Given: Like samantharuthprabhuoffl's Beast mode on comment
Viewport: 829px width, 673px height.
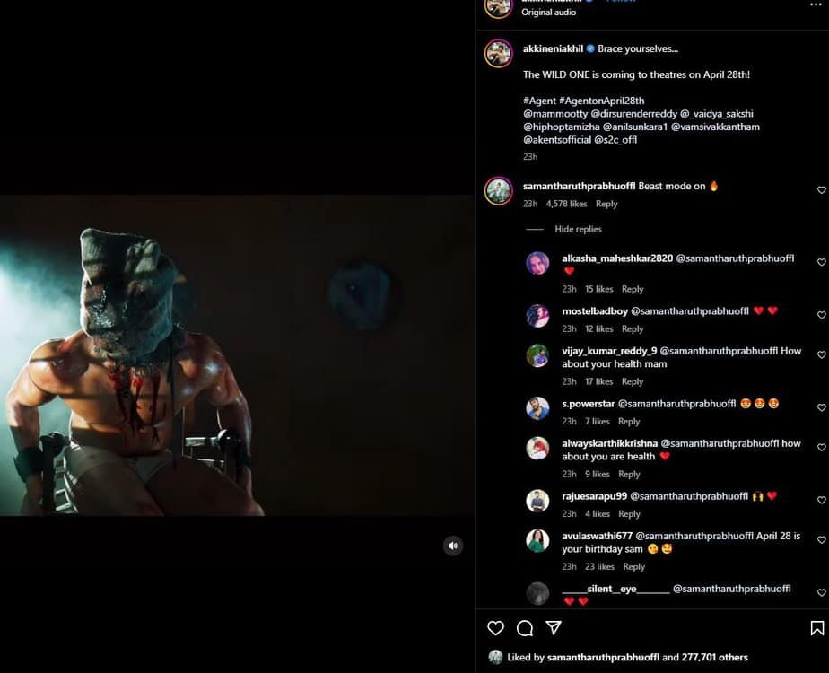Looking at the screenshot, I should coord(822,190).
